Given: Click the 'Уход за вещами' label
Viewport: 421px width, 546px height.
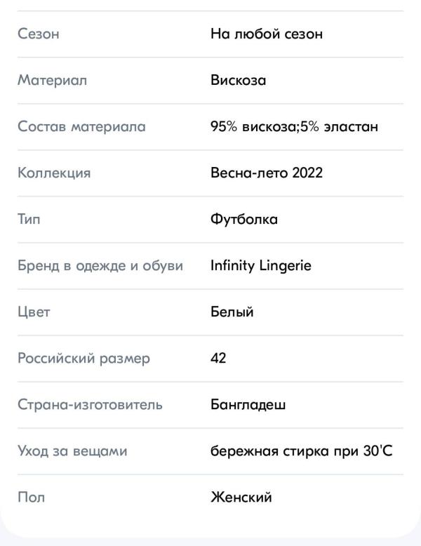Looking at the screenshot, I should pyautogui.click(x=72, y=451).
